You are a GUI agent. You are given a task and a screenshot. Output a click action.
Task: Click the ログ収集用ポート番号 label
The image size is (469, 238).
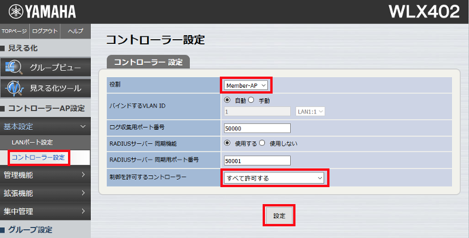[x=137, y=127]
